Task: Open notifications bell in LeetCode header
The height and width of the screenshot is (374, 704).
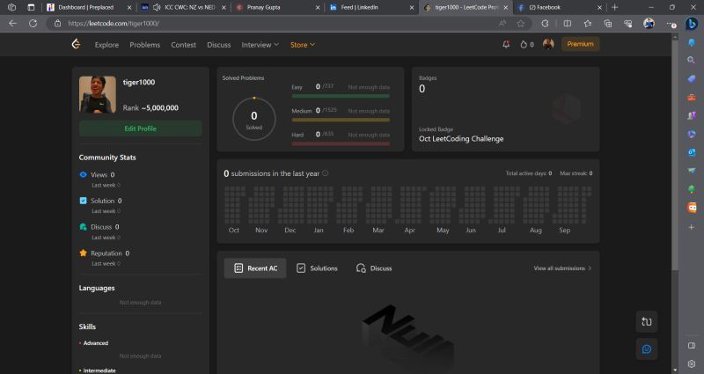Action: click(506, 44)
